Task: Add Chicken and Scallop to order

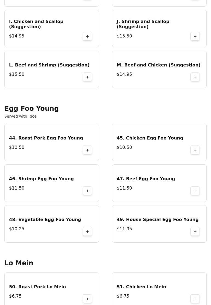Action: pos(87,36)
